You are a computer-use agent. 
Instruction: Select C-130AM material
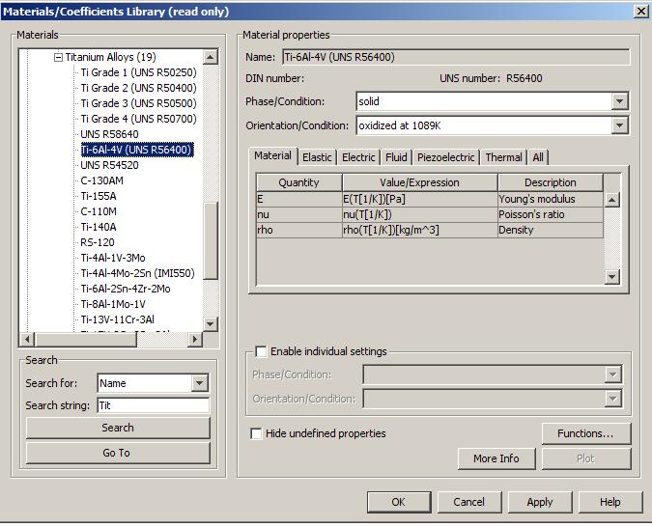coord(101,180)
